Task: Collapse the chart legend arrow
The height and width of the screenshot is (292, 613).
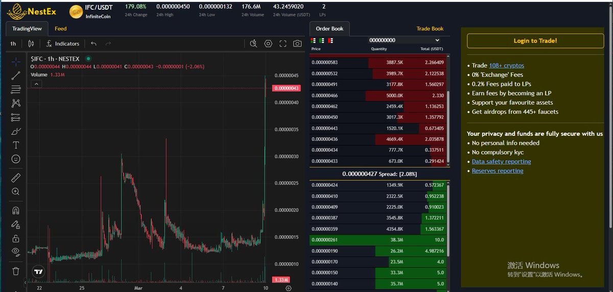Action: (x=36, y=84)
